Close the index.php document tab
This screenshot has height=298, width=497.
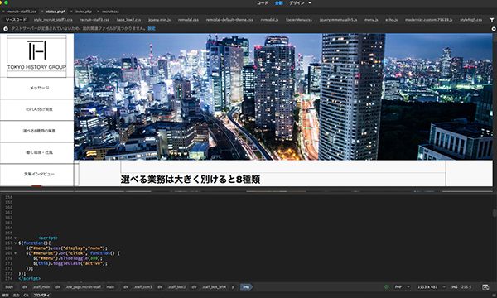coord(71,12)
